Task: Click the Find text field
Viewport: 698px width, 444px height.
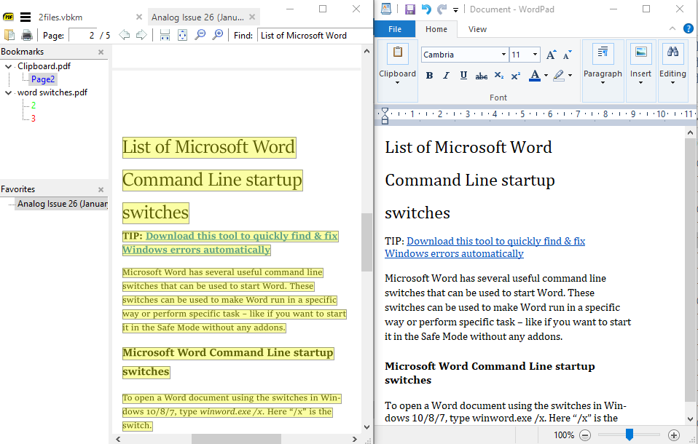Action: coord(315,36)
